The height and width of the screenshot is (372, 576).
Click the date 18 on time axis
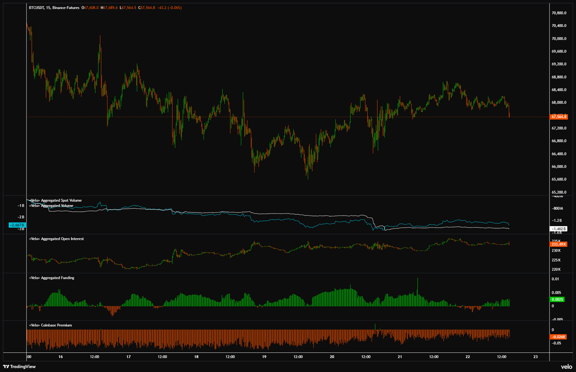196,357
